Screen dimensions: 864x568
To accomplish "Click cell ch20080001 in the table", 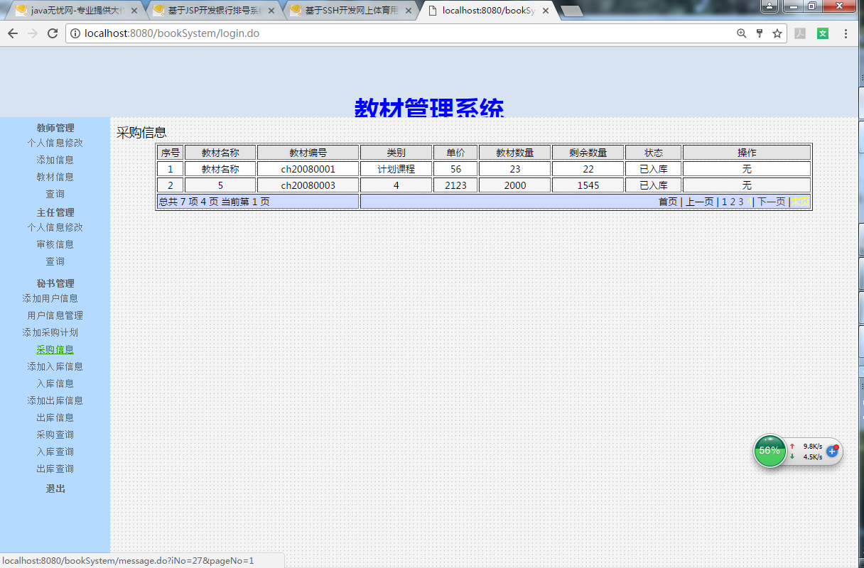I will coord(308,169).
